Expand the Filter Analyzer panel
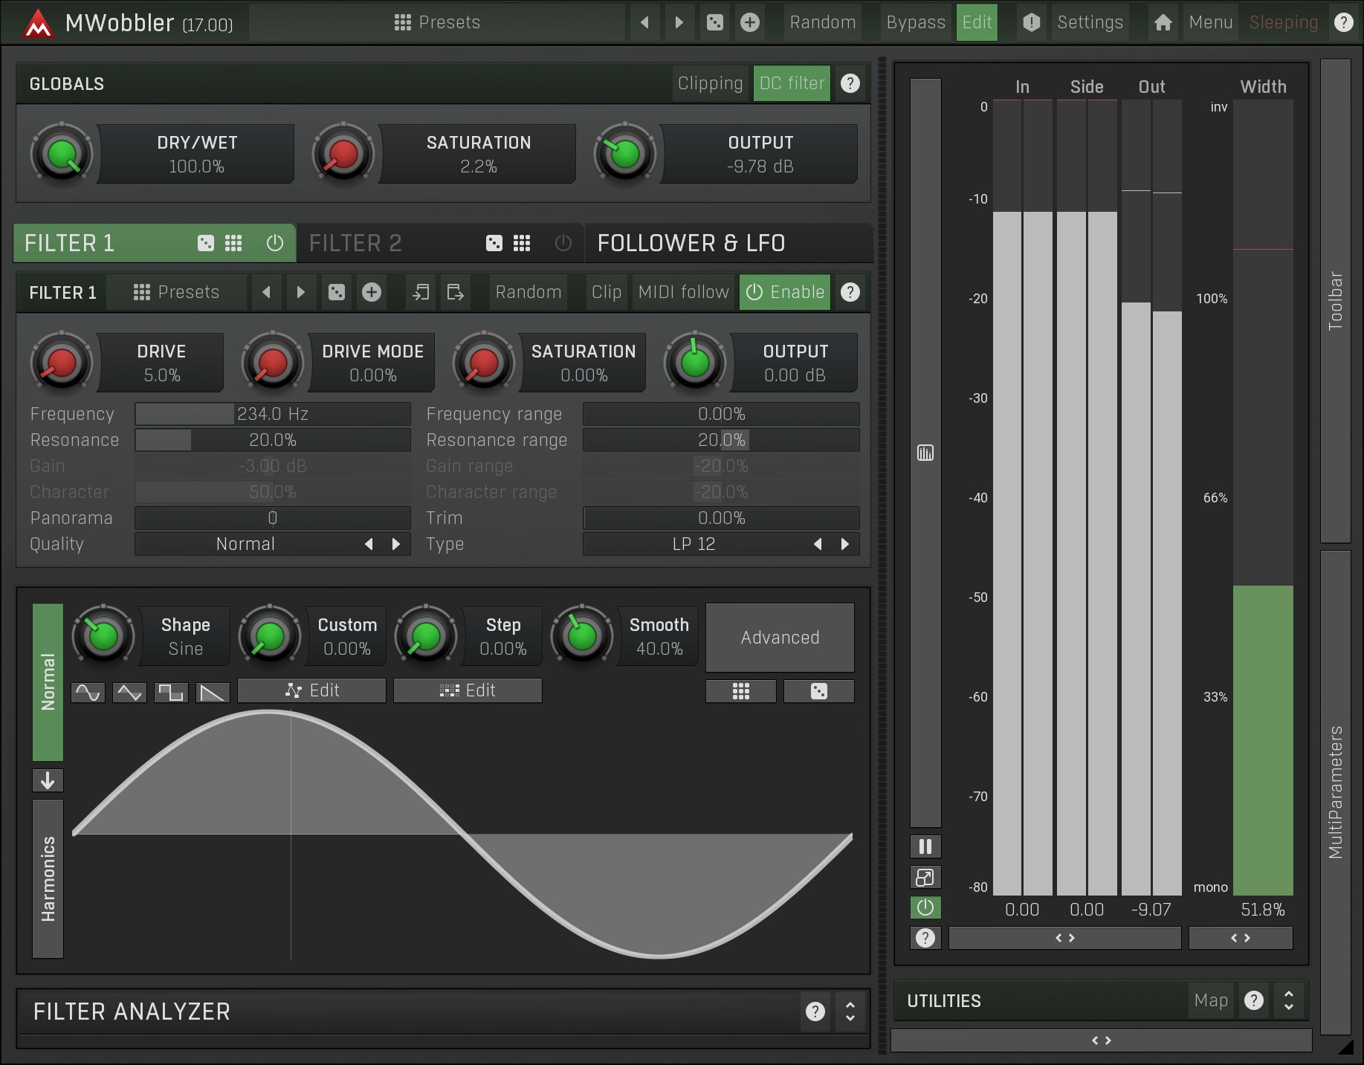The image size is (1364, 1065). (x=850, y=1011)
